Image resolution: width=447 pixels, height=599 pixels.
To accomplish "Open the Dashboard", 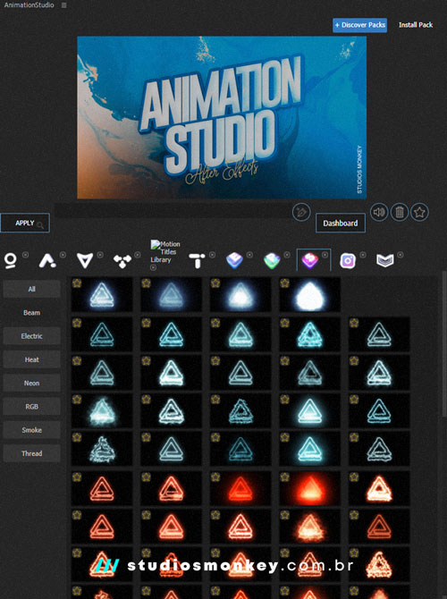I will (x=340, y=224).
